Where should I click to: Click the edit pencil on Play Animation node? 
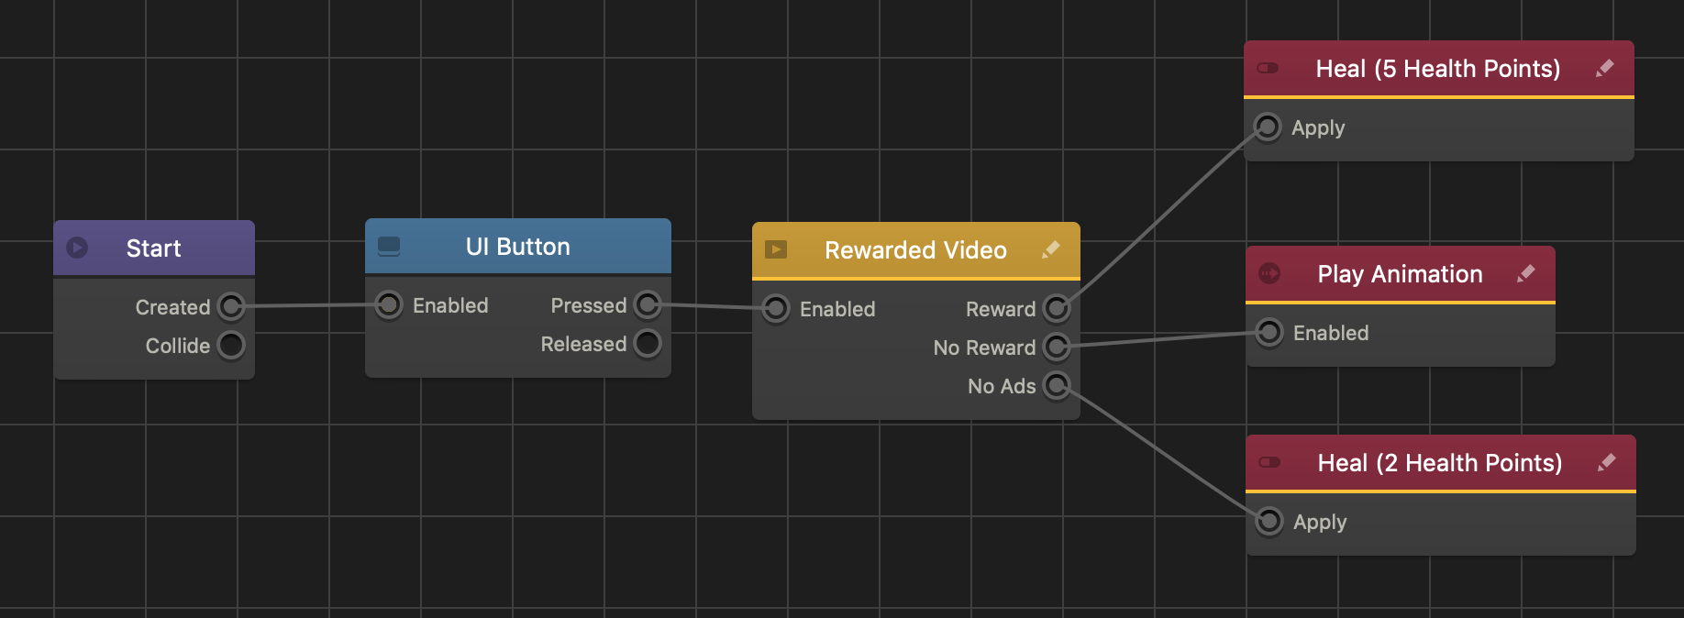tap(1525, 274)
